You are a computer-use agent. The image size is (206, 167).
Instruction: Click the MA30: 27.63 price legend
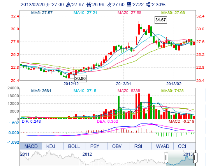[173, 13]
